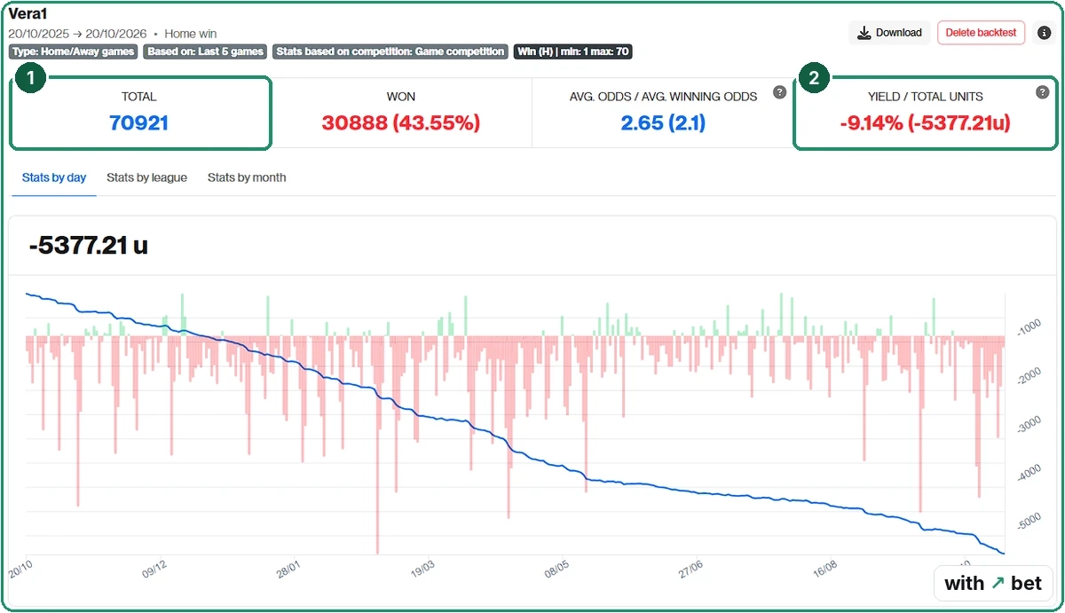1065x613 pixels.
Task: Click the 09/12 date label on chart axis
Action: tap(154, 569)
